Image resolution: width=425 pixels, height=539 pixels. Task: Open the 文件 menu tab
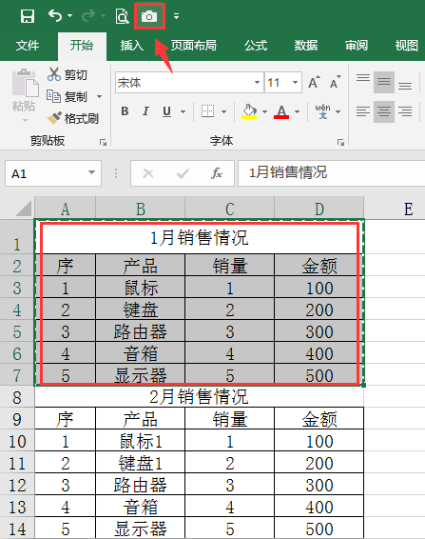point(28,46)
